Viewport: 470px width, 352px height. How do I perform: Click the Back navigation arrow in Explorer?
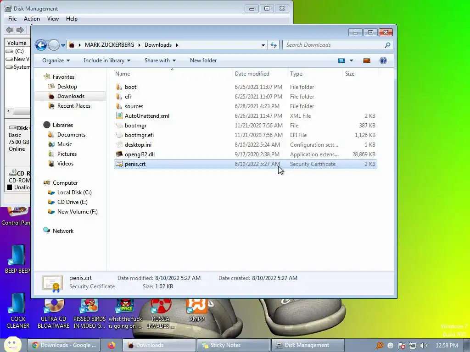41,45
